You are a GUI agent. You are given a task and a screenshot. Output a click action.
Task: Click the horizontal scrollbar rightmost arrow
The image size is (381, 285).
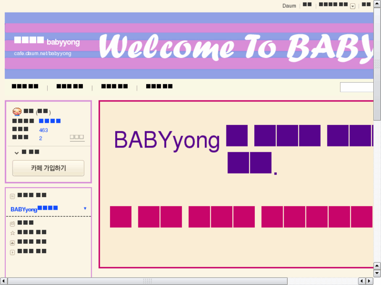click(x=369, y=281)
